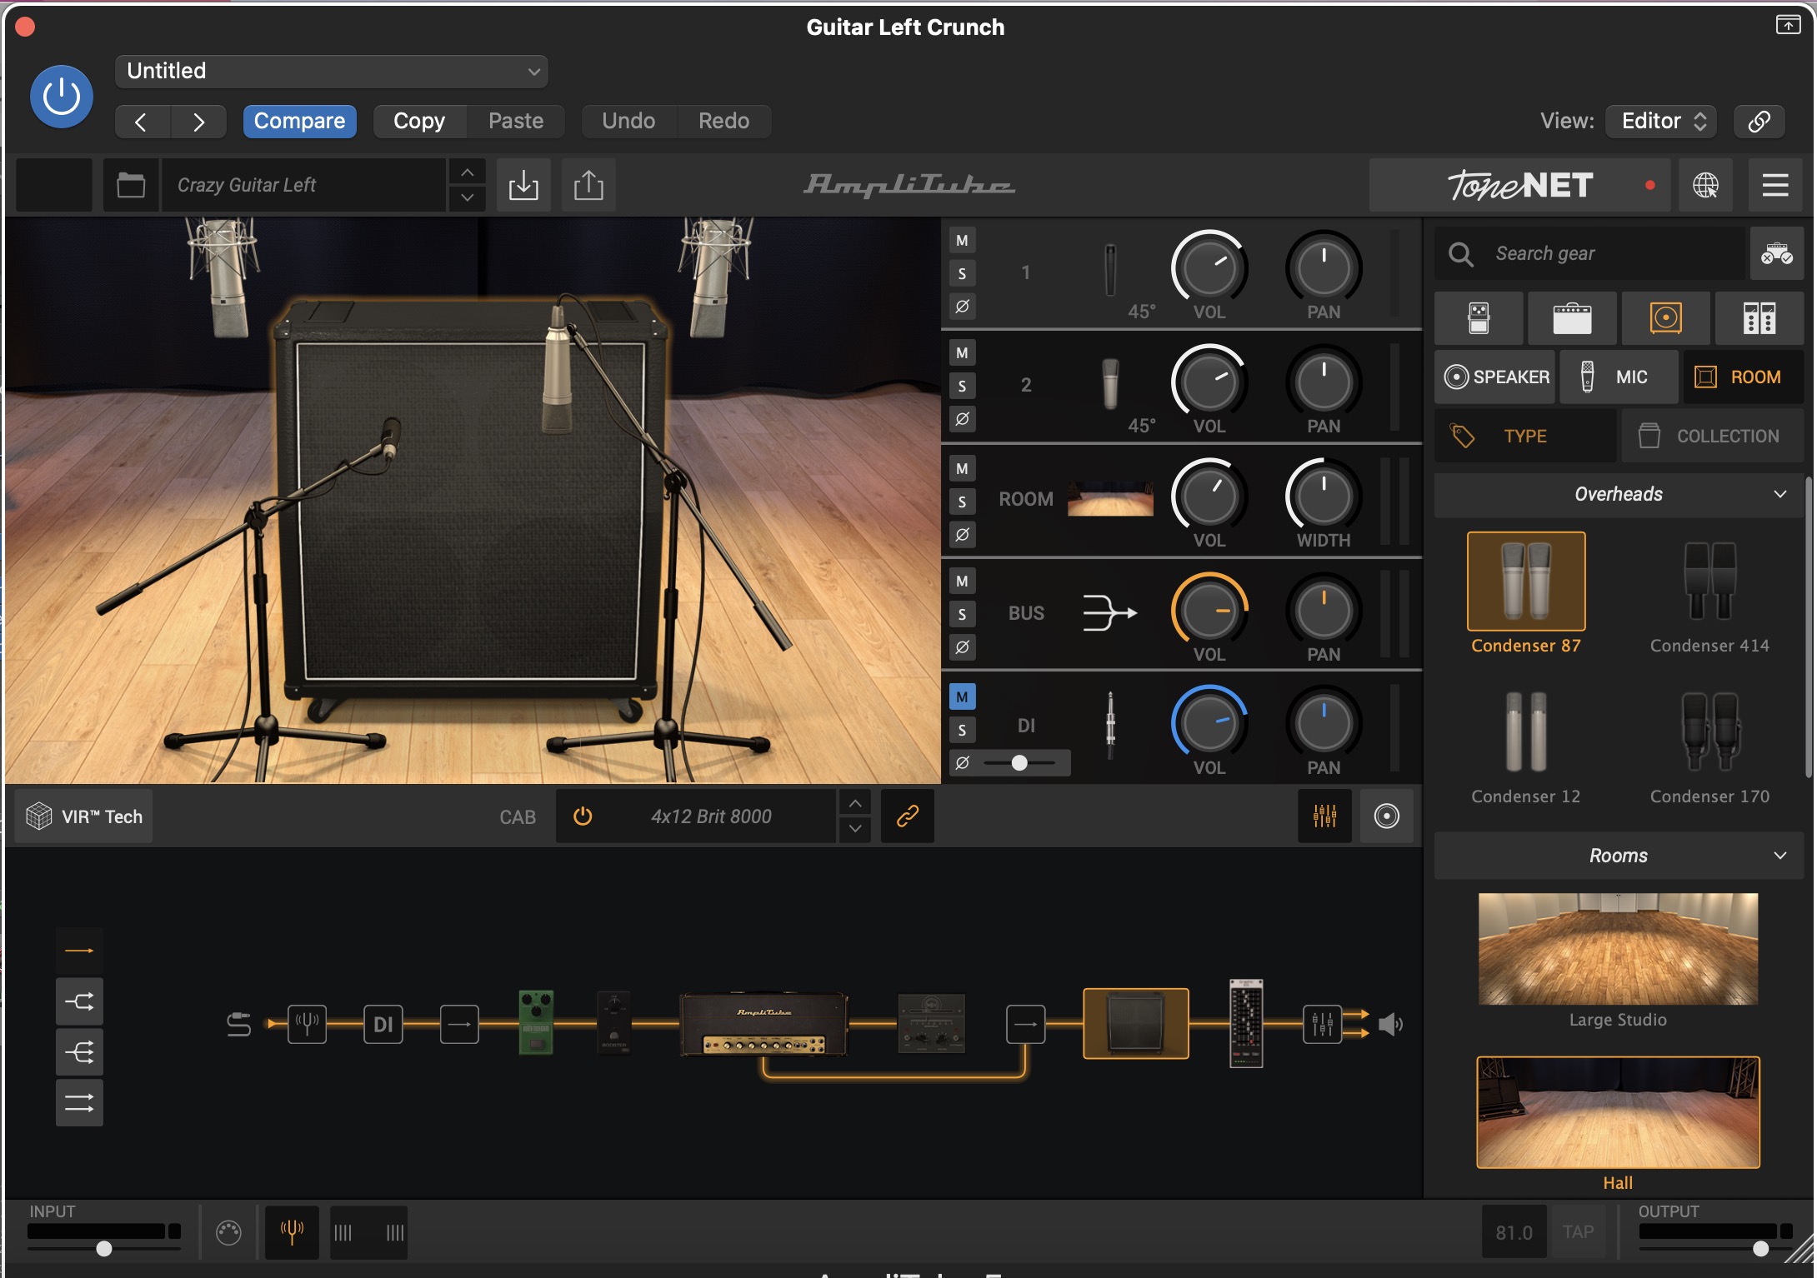Select the tuner block in signal chain
This screenshot has height=1278, width=1817.
coord(307,1024)
